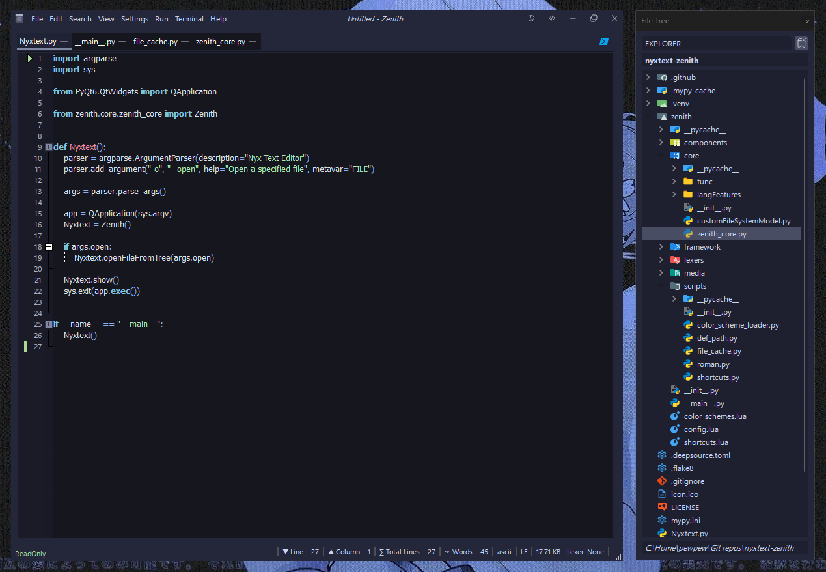This screenshot has width=826, height=572.
Task: Collapse the code fold marker at line 18
Action: [x=48, y=246]
